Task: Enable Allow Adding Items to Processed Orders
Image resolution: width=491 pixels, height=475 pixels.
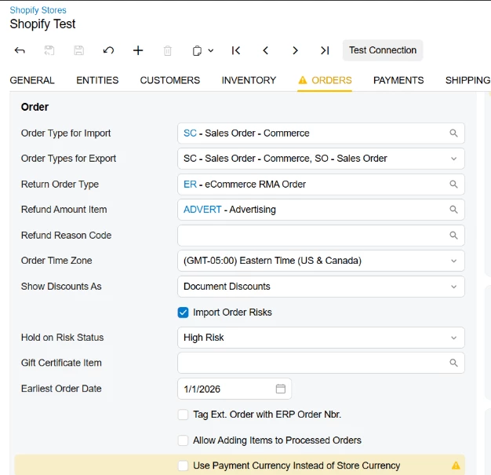Action: pos(184,440)
